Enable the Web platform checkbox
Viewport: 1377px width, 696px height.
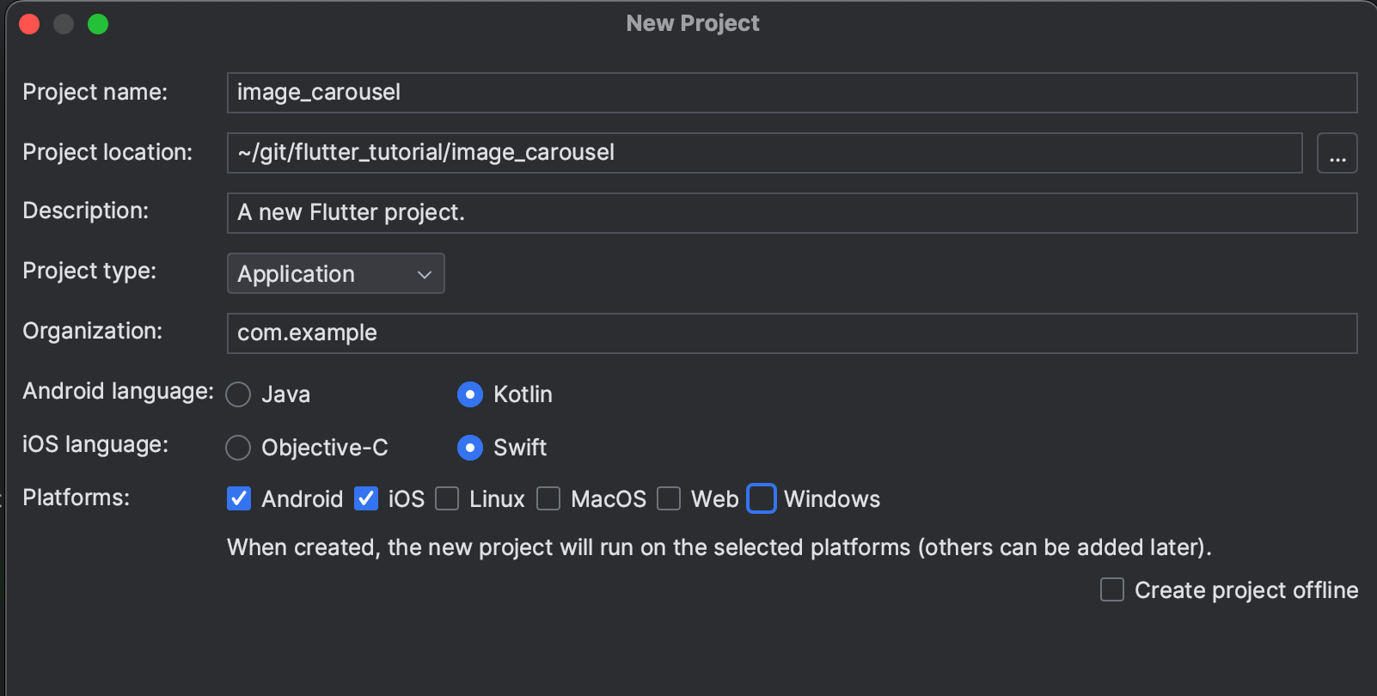[x=669, y=498]
